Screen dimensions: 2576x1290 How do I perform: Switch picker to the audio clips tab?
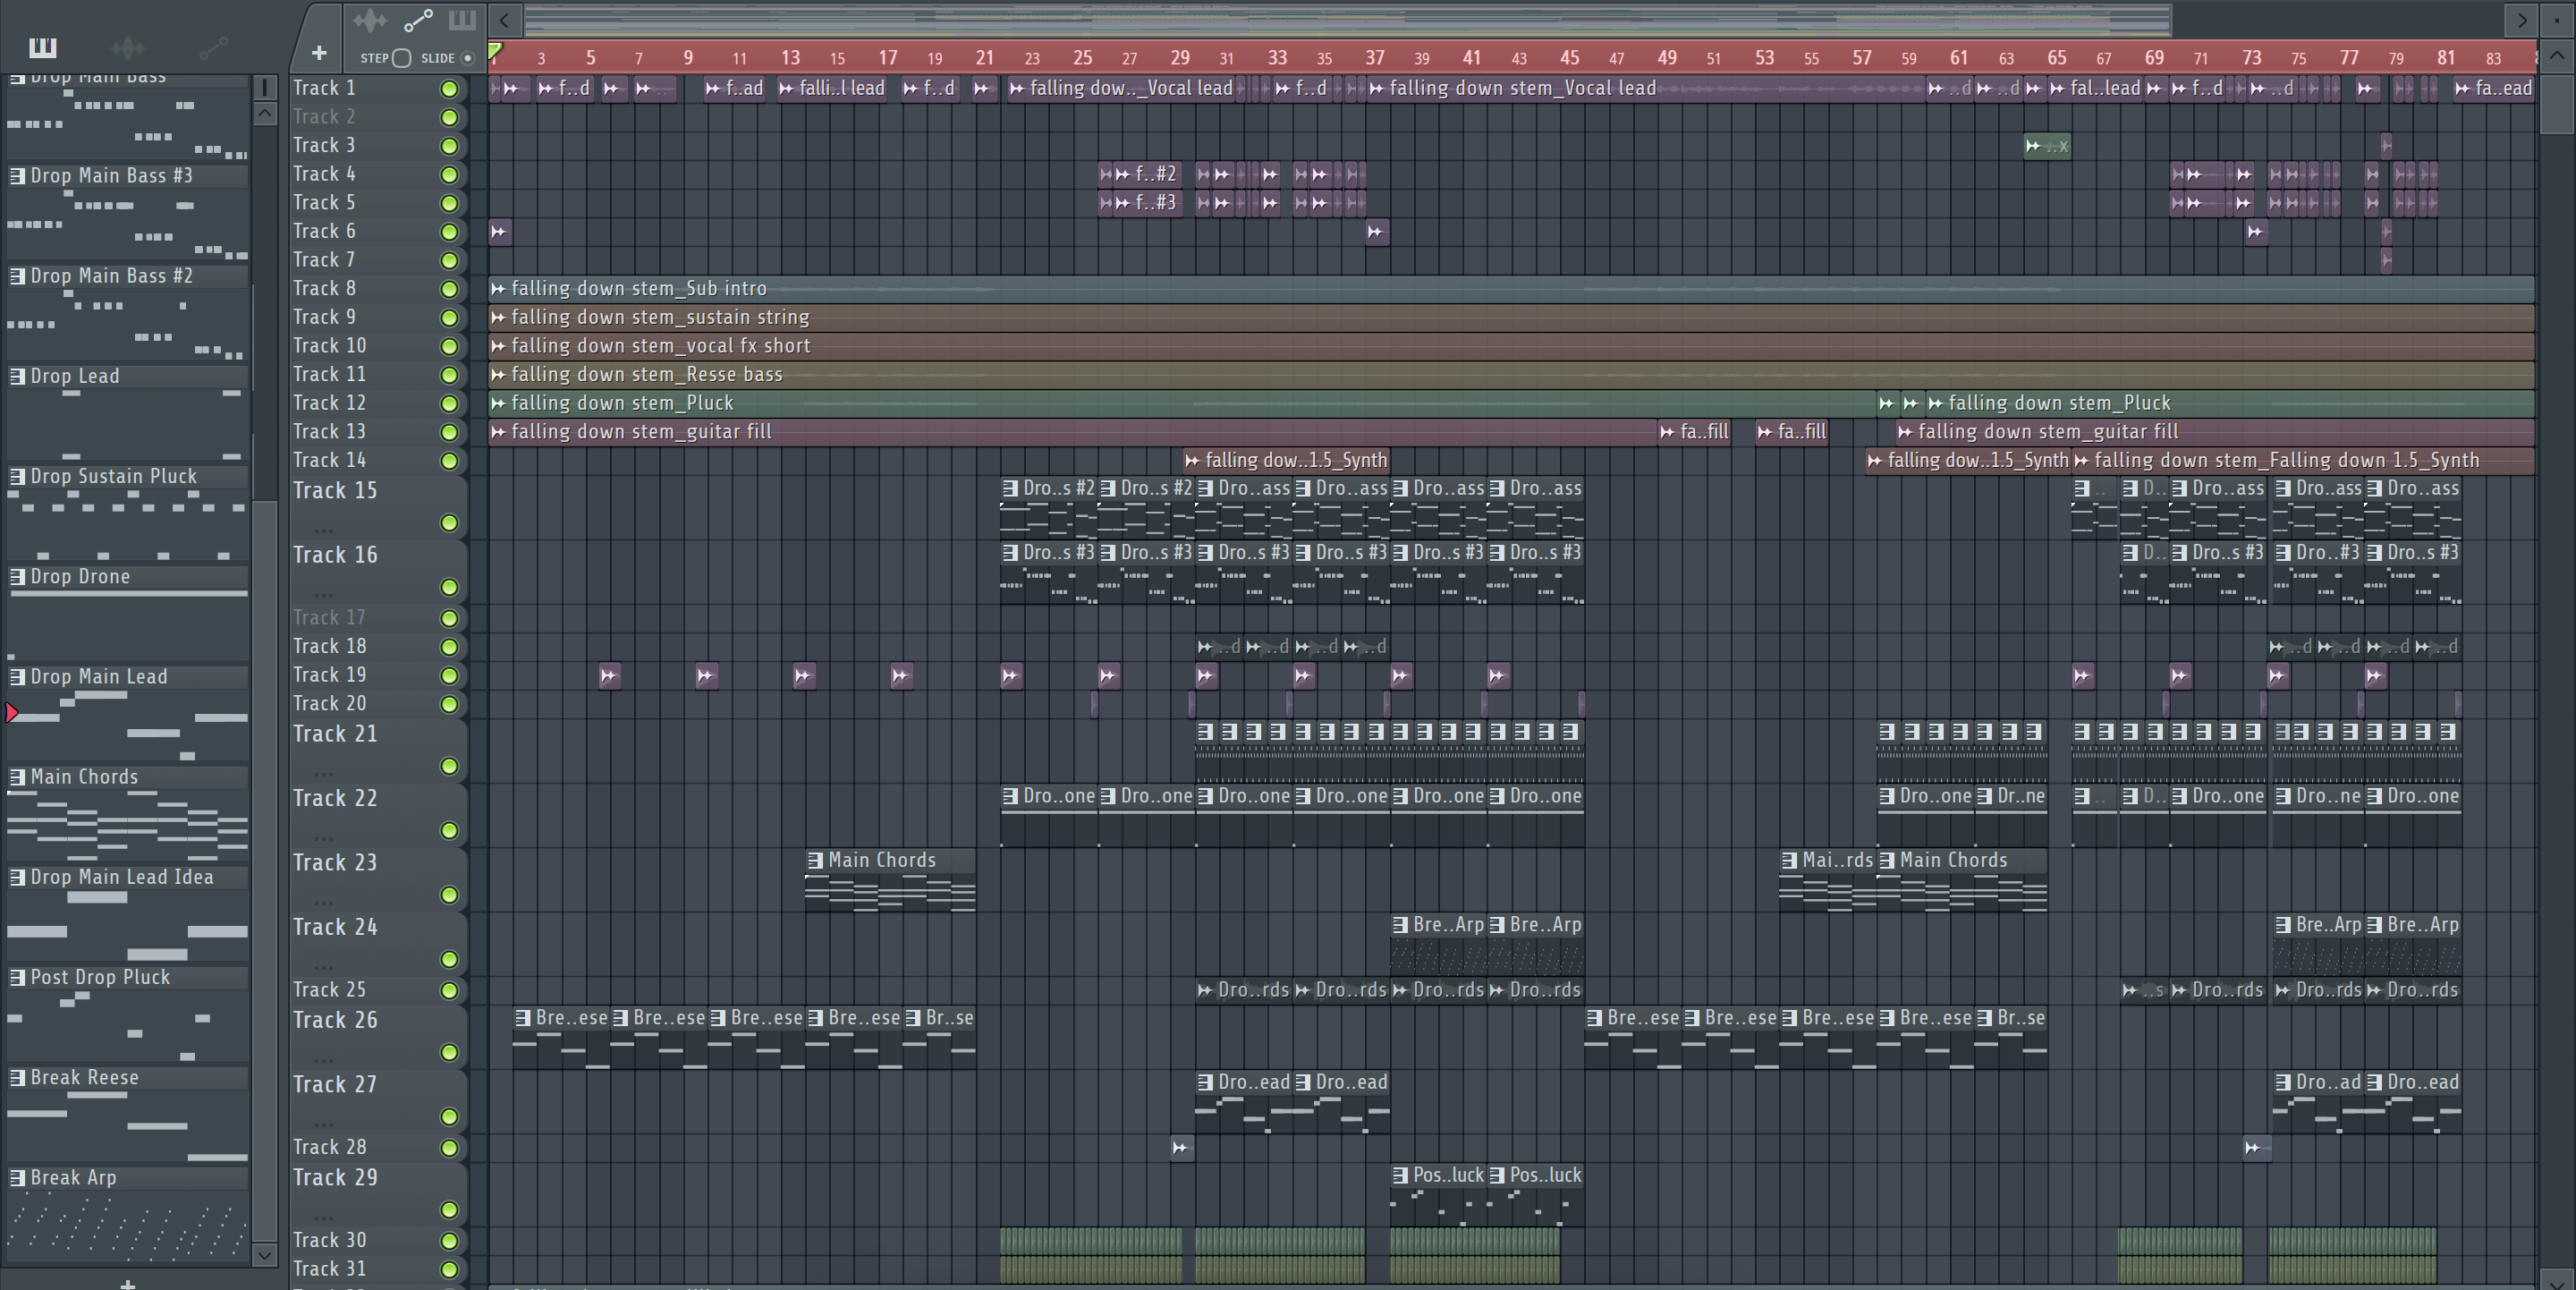click(x=128, y=47)
